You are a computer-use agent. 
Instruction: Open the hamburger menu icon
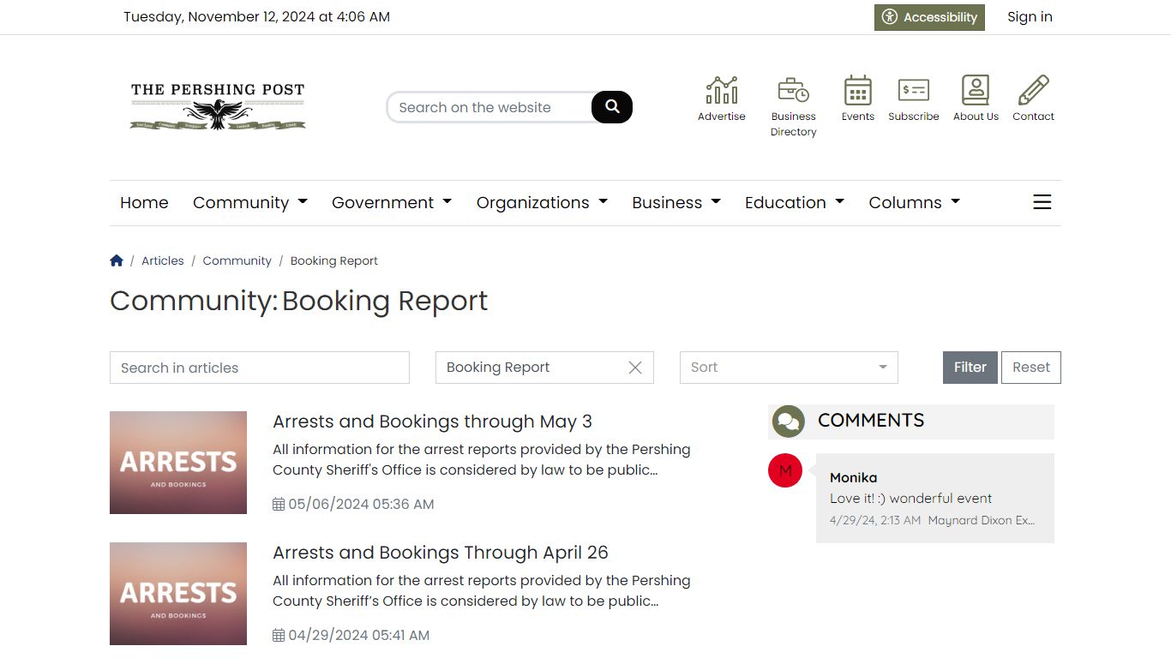tap(1042, 202)
